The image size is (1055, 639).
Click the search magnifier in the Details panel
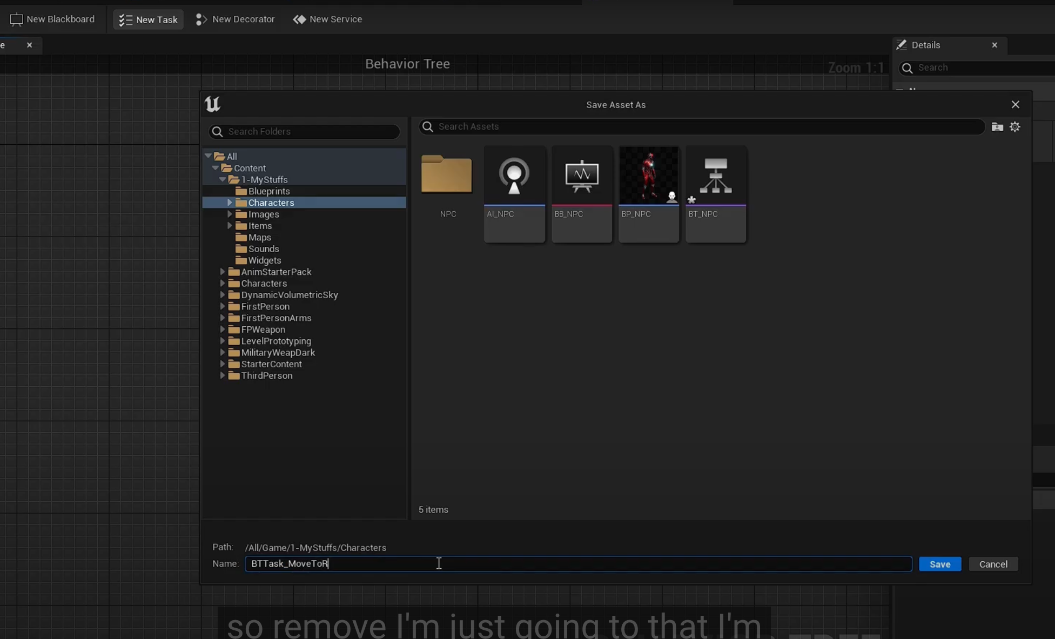908,68
